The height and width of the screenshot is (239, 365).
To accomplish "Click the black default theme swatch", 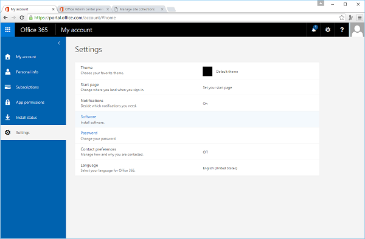I will pyautogui.click(x=207, y=71).
